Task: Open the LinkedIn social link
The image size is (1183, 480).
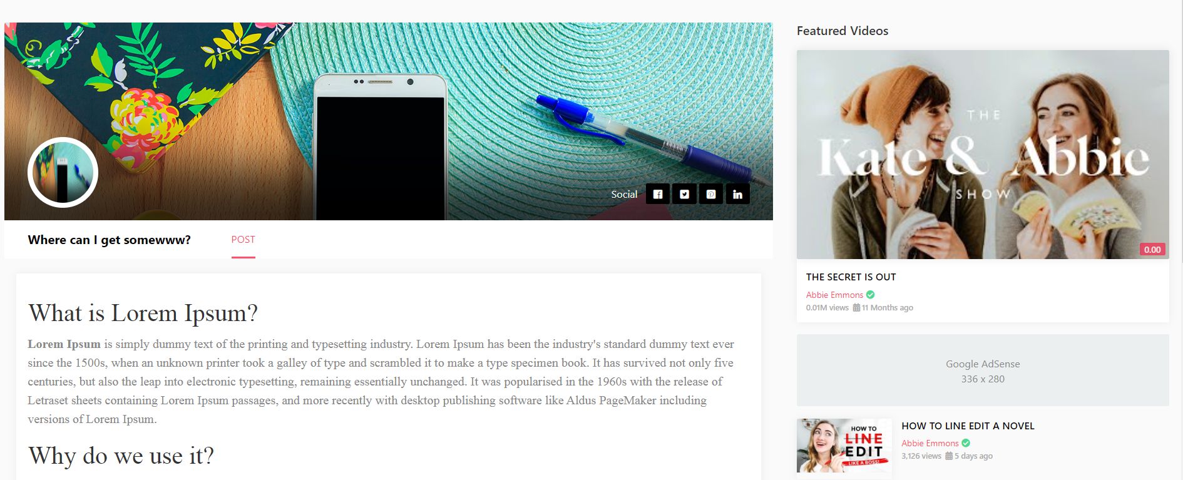Action: 738,194
